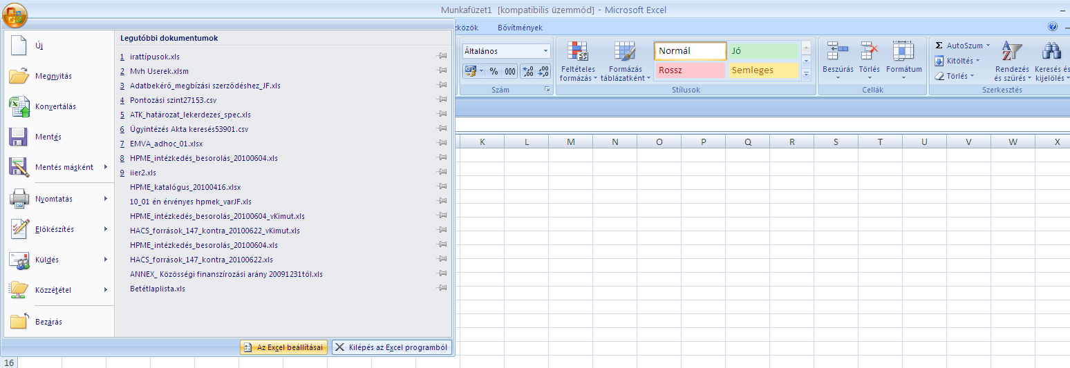Click the Új blank page icon
This screenshot has height=368, width=1070.
pos(19,46)
